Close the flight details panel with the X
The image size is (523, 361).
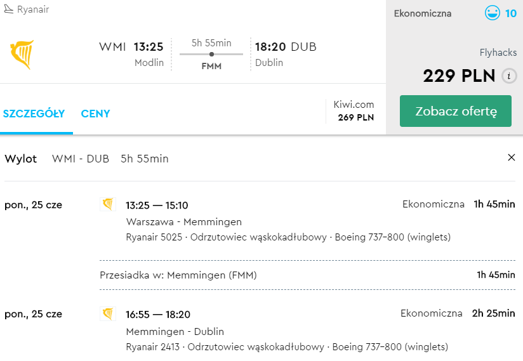(x=512, y=157)
